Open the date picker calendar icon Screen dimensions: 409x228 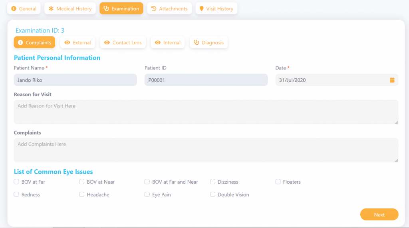pos(392,80)
